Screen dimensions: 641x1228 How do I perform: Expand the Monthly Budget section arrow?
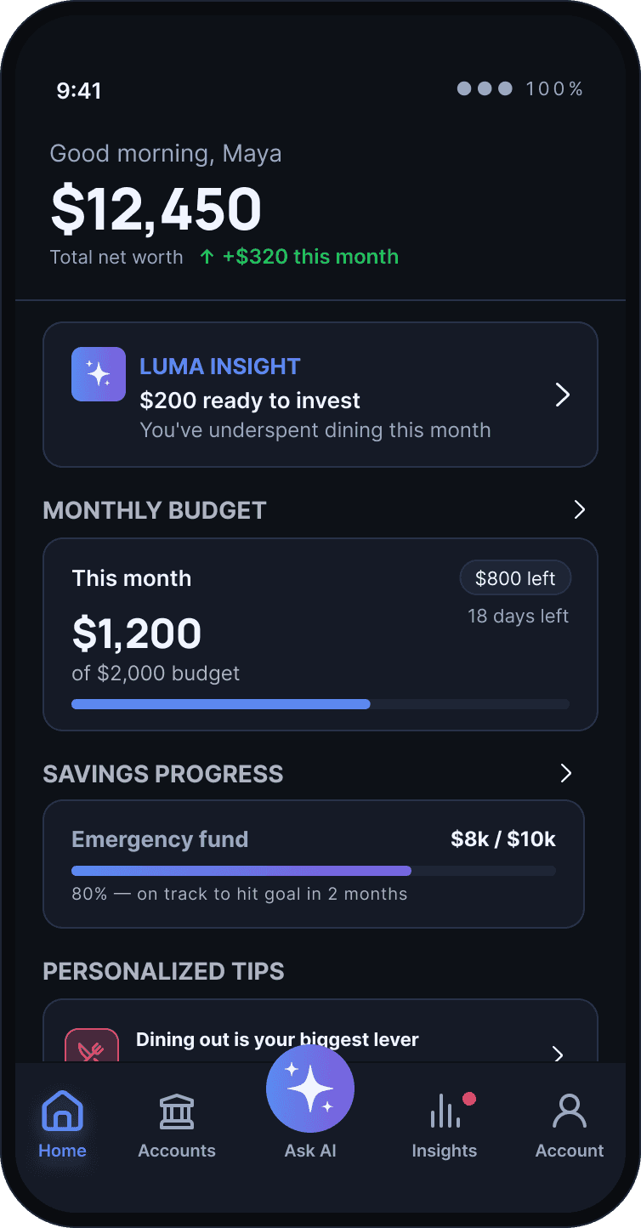(580, 509)
